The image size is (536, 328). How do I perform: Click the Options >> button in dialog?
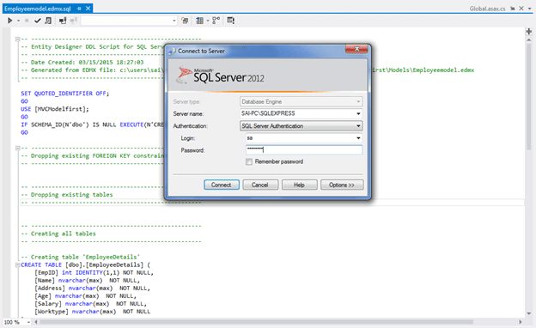pos(342,185)
